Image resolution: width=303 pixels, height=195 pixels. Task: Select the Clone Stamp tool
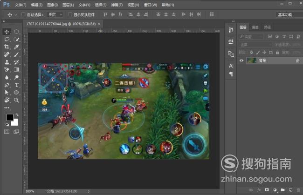point(7,62)
